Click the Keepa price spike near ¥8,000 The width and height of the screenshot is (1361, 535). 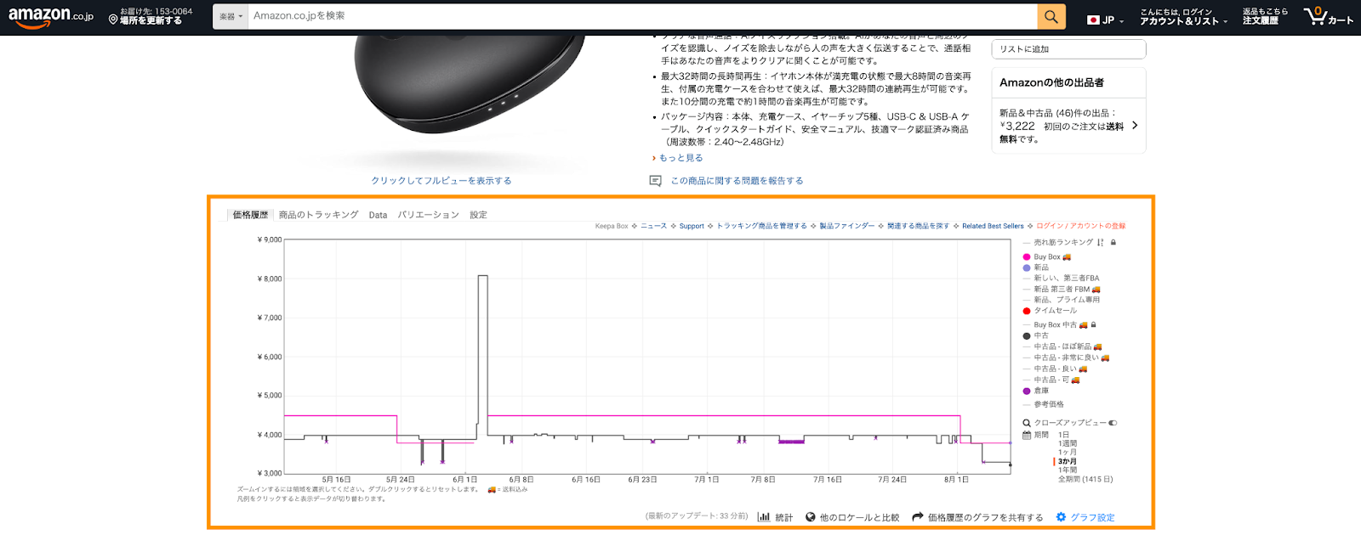tap(482, 276)
